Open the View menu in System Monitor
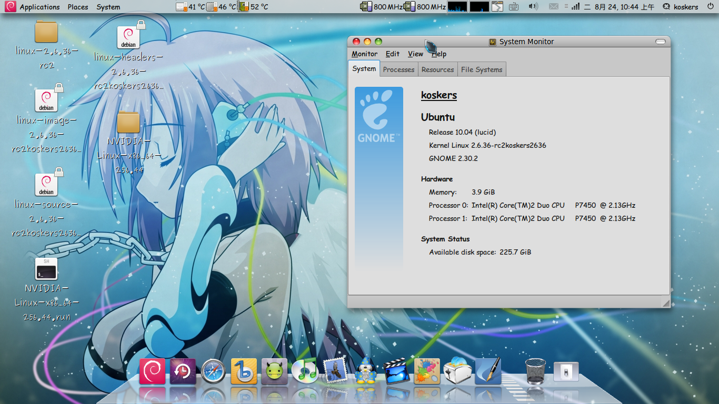 click(416, 54)
